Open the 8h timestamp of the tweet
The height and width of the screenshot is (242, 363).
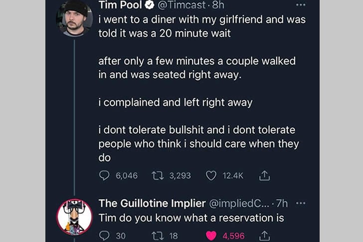click(x=218, y=5)
